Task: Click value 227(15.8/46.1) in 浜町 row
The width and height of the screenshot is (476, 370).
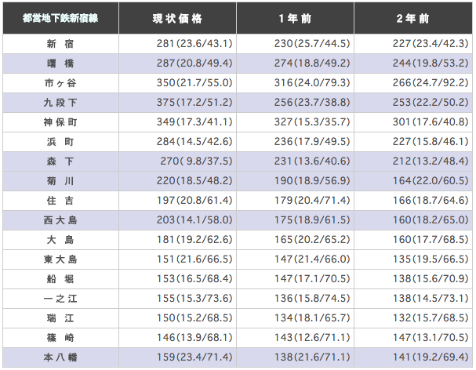Action: [431, 141]
